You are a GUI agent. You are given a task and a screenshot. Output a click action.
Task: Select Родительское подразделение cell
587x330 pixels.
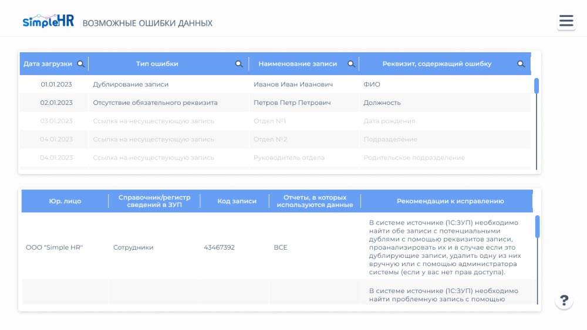pyautogui.click(x=414, y=157)
